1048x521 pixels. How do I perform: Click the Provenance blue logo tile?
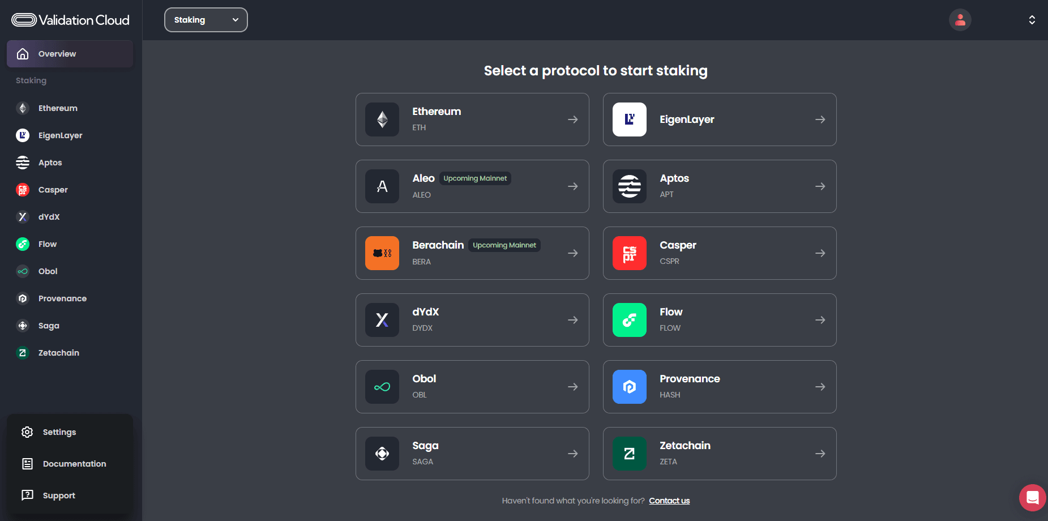(x=629, y=387)
